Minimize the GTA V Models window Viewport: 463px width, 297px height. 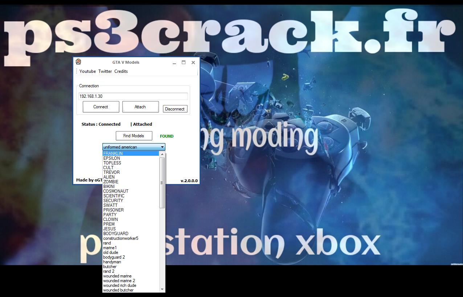click(175, 62)
